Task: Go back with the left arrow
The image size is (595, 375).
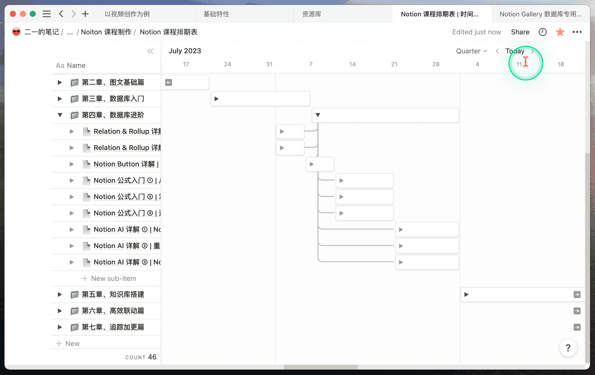Action: pos(61,14)
